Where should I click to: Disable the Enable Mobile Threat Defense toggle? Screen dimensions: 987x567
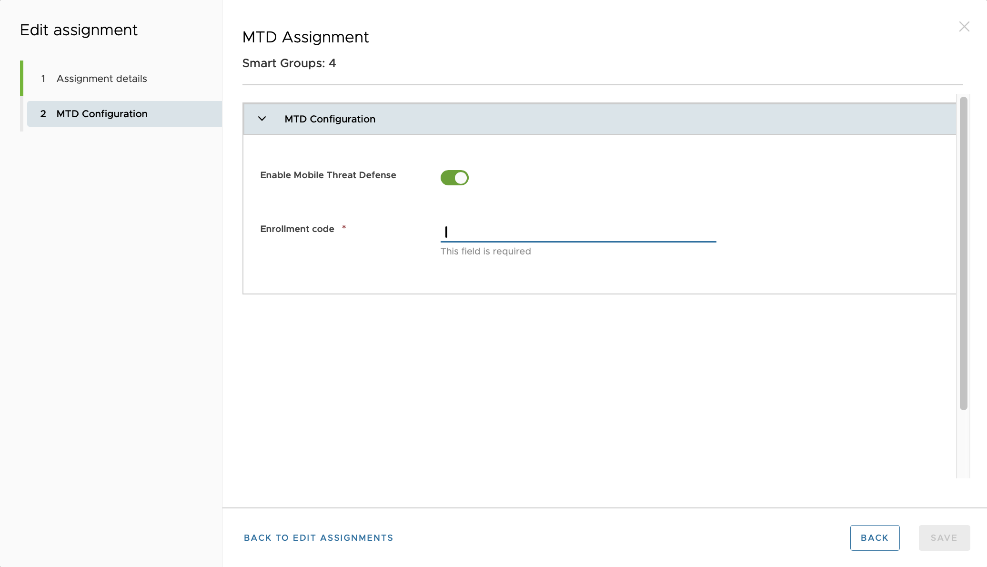coord(454,177)
